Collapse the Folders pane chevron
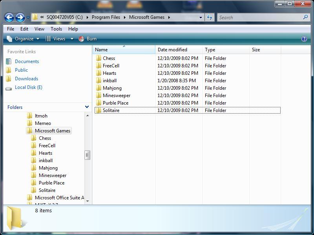This screenshot has height=235, width=314. click(x=87, y=107)
